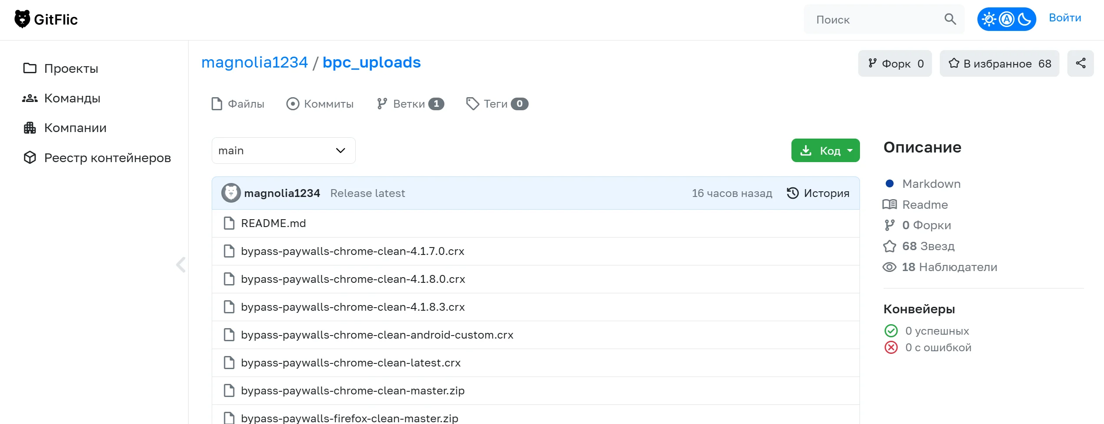Image resolution: width=1104 pixels, height=424 pixels.
Task: Open bypass-paywalls-chrome-clean-android-custom.crx file
Action: pos(377,335)
